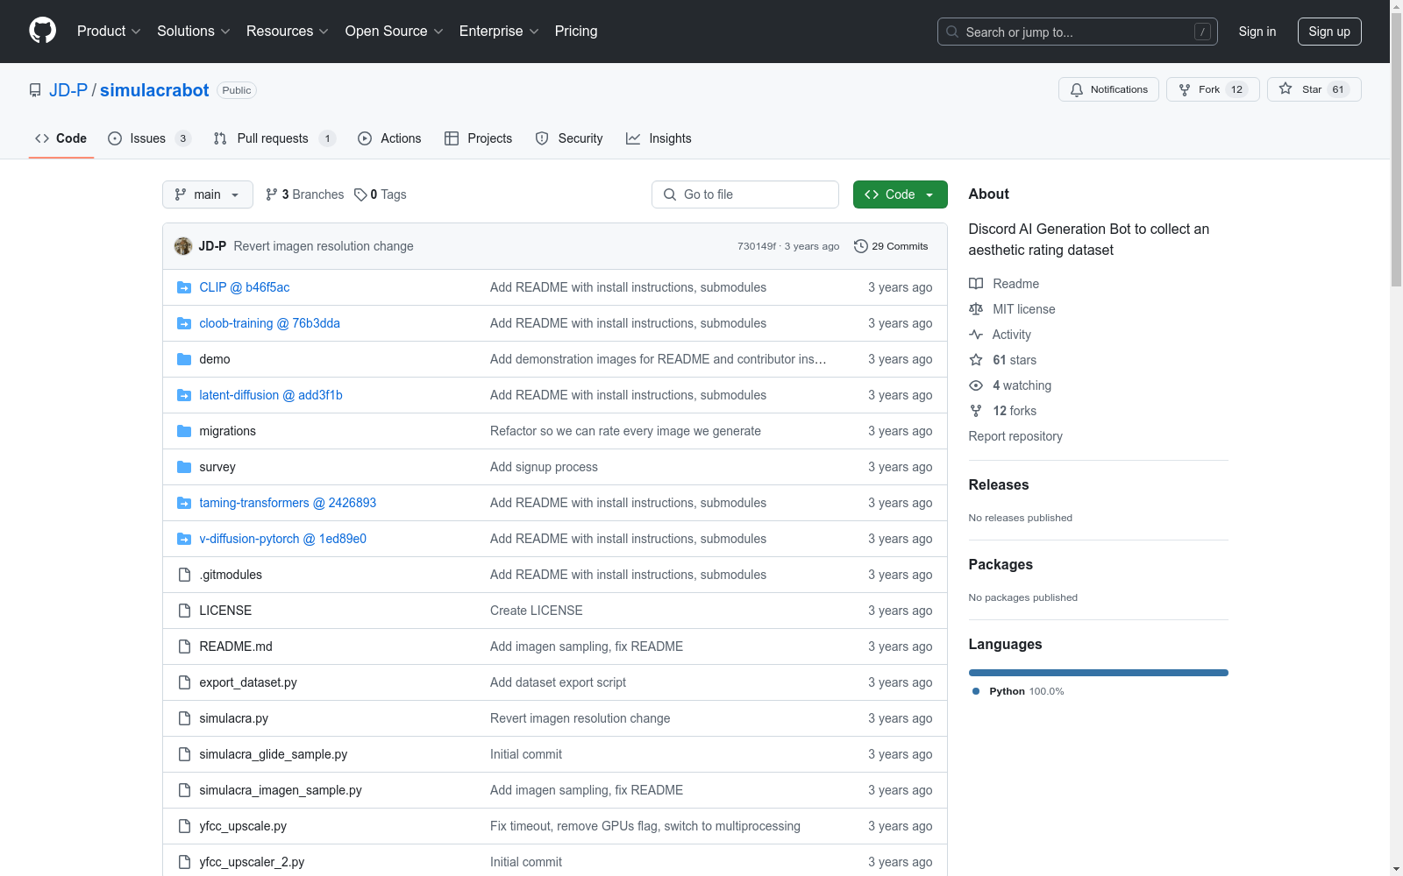The width and height of the screenshot is (1403, 876).
Task: Open commit 730149f
Action: [x=757, y=246]
